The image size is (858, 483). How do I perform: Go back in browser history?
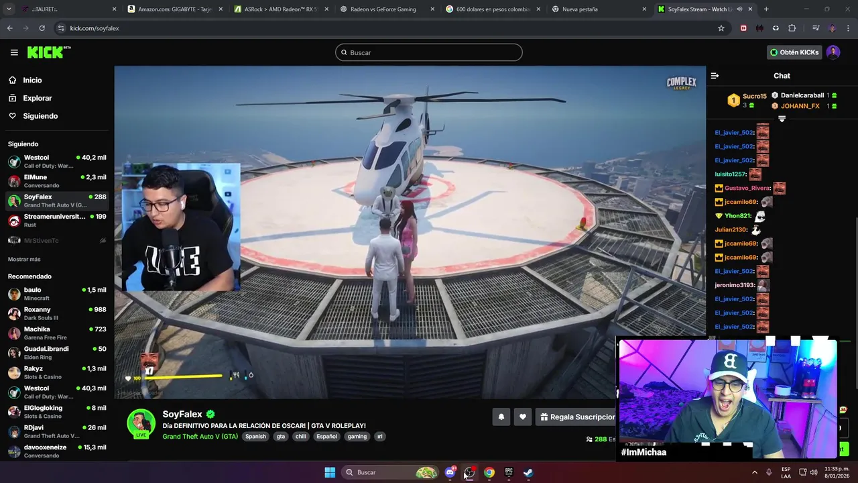point(9,28)
